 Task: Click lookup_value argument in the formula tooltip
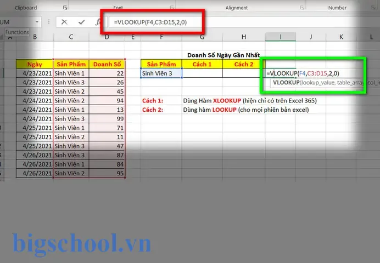317,82
